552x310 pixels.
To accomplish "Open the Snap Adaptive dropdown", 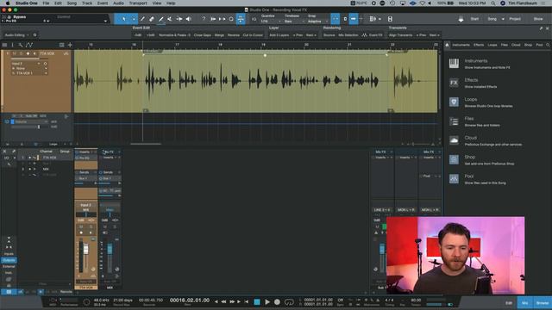I will (317, 22).
